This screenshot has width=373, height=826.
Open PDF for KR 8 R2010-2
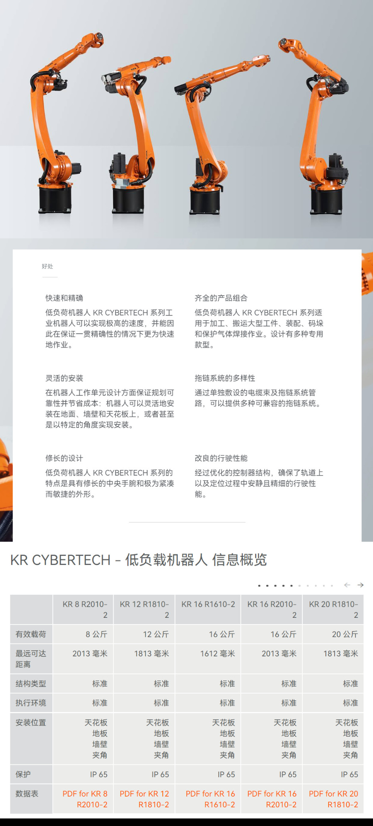click(85, 799)
